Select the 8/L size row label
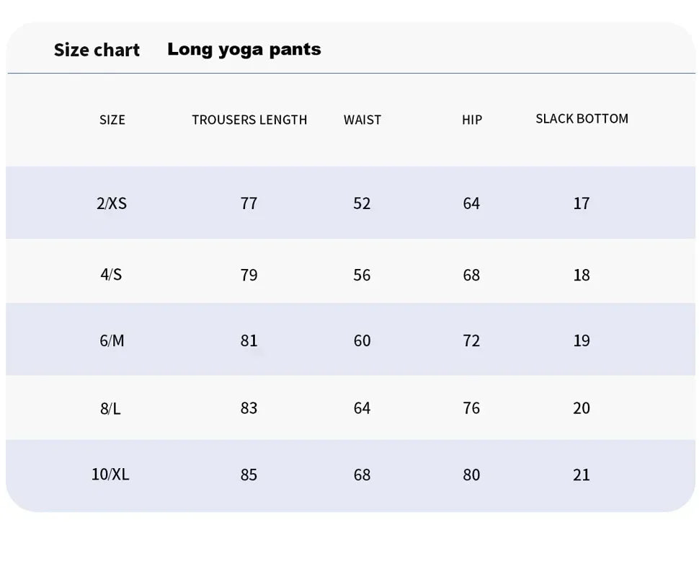The image size is (699, 577). point(110,409)
